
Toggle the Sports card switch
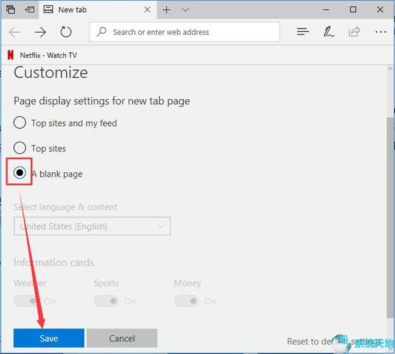pyautogui.click(x=106, y=301)
